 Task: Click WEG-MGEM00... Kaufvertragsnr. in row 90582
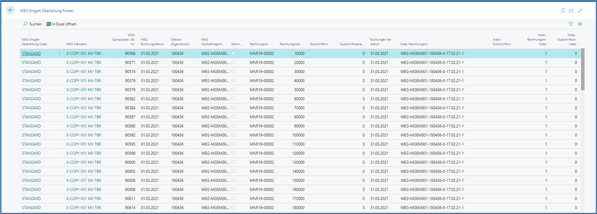(x=215, y=99)
